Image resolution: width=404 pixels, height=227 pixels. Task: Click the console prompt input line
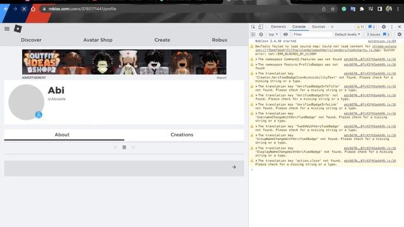[326, 170]
